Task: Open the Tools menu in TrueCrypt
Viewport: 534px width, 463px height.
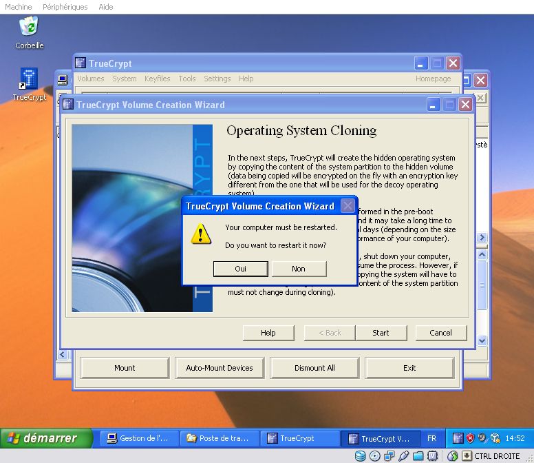Action: tap(187, 79)
